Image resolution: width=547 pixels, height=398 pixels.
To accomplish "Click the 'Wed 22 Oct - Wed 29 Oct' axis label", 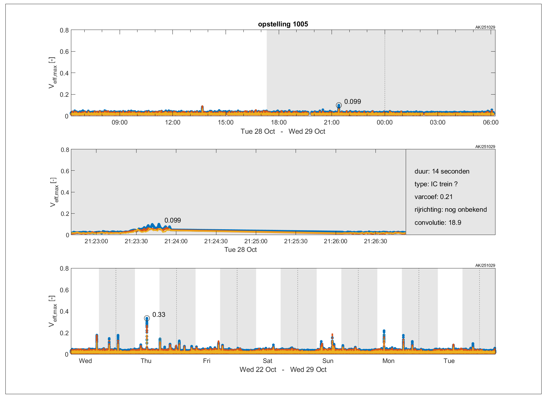I will pos(283,370).
